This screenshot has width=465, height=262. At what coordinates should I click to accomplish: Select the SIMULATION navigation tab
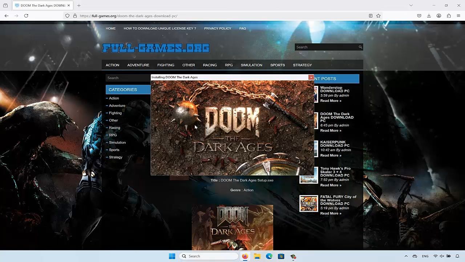(x=251, y=65)
